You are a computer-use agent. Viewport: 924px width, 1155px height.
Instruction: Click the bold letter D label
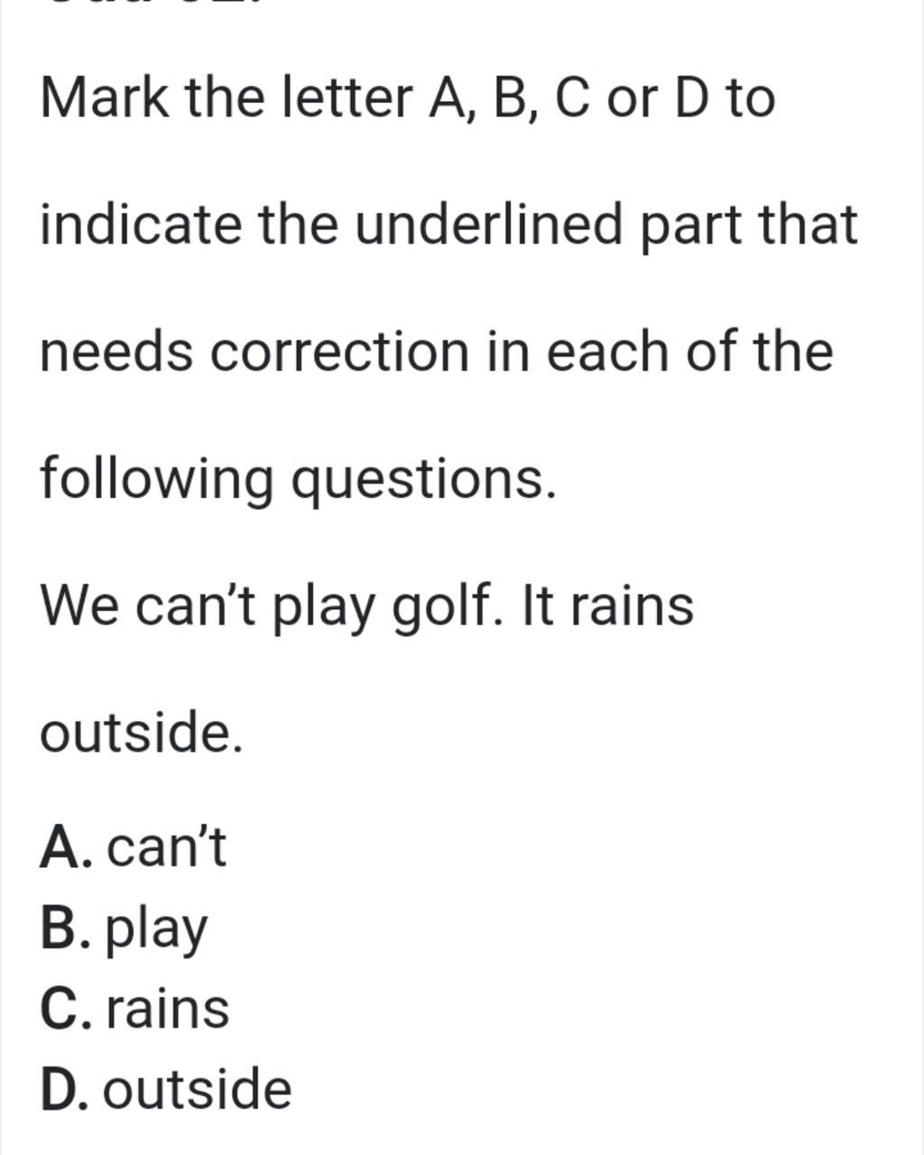[60, 1089]
